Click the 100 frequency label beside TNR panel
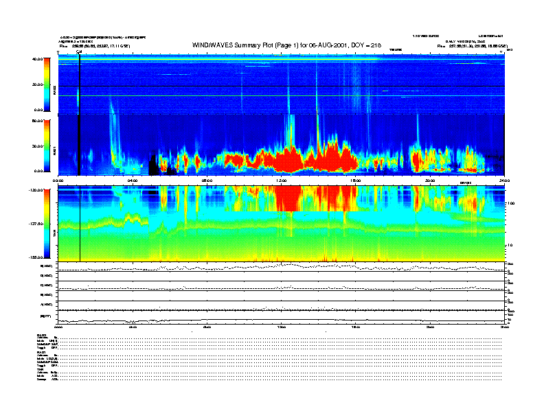 (x=511, y=203)
